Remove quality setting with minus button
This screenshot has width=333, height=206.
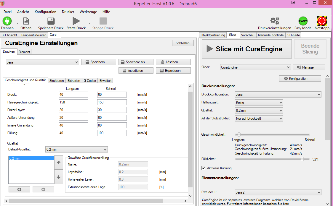(x=43, y=189)
